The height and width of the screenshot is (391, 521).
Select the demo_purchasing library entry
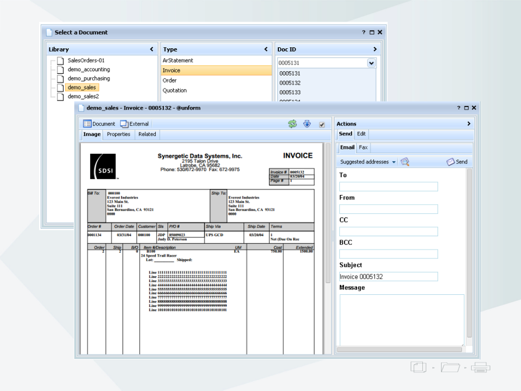point(88,78)
